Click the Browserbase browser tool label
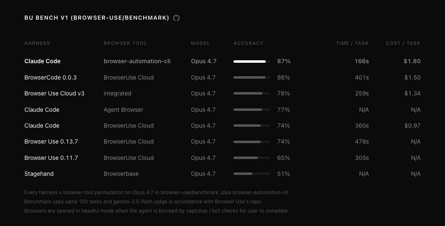This screenshot has width=445, height=226. pos(121,174)
